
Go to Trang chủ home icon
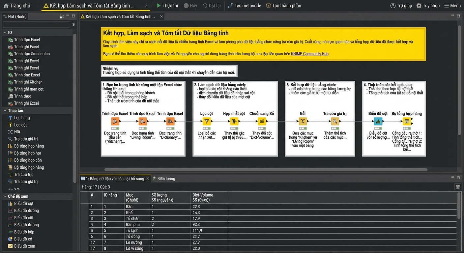point(6,6)
